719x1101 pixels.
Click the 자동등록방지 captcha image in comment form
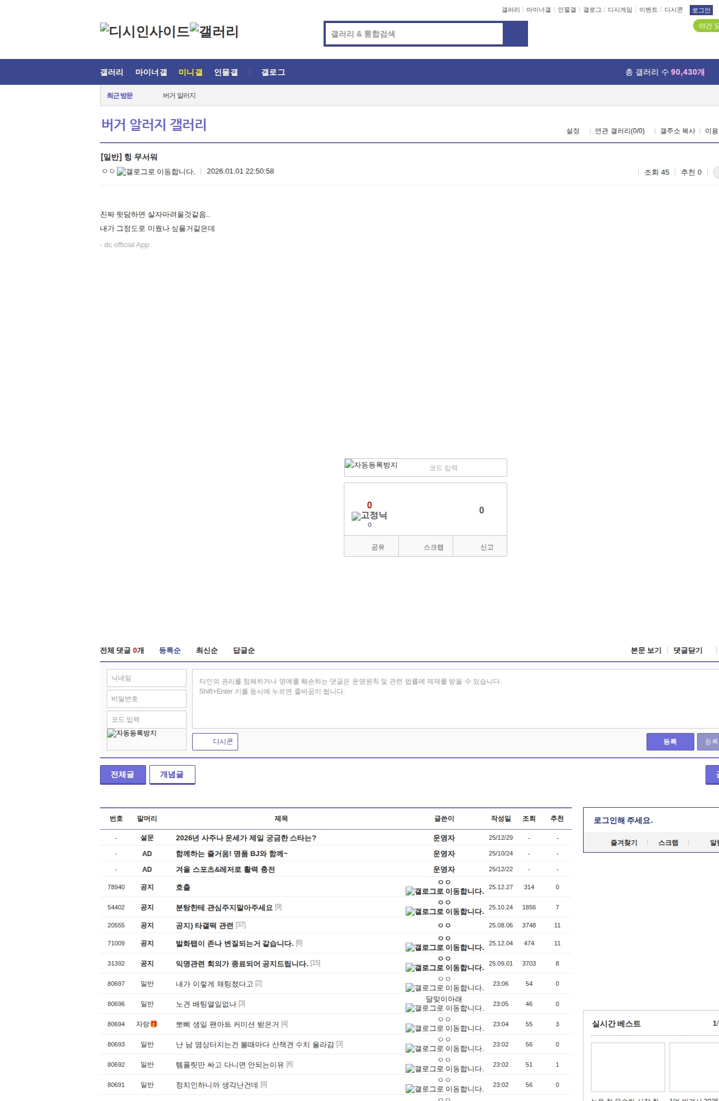click(132, 734)
